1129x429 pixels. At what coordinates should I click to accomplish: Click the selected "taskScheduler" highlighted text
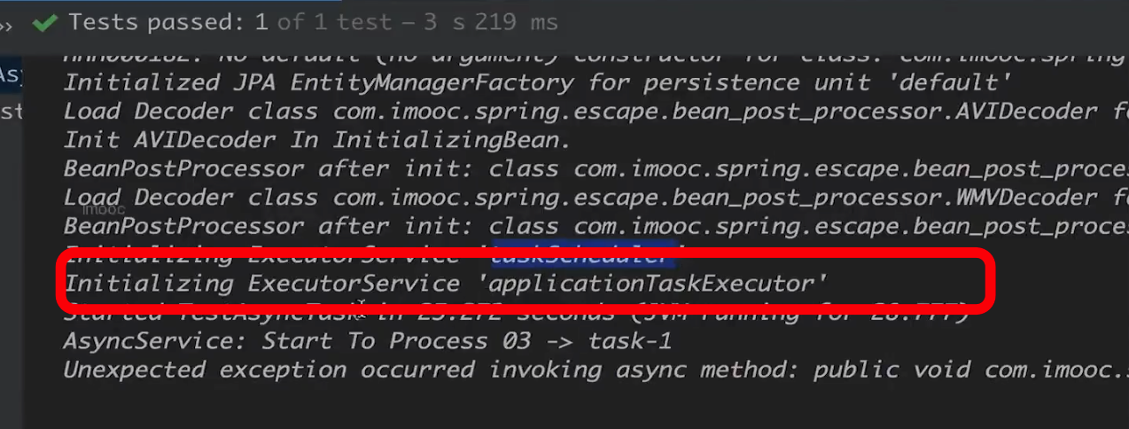coord(585,255)
